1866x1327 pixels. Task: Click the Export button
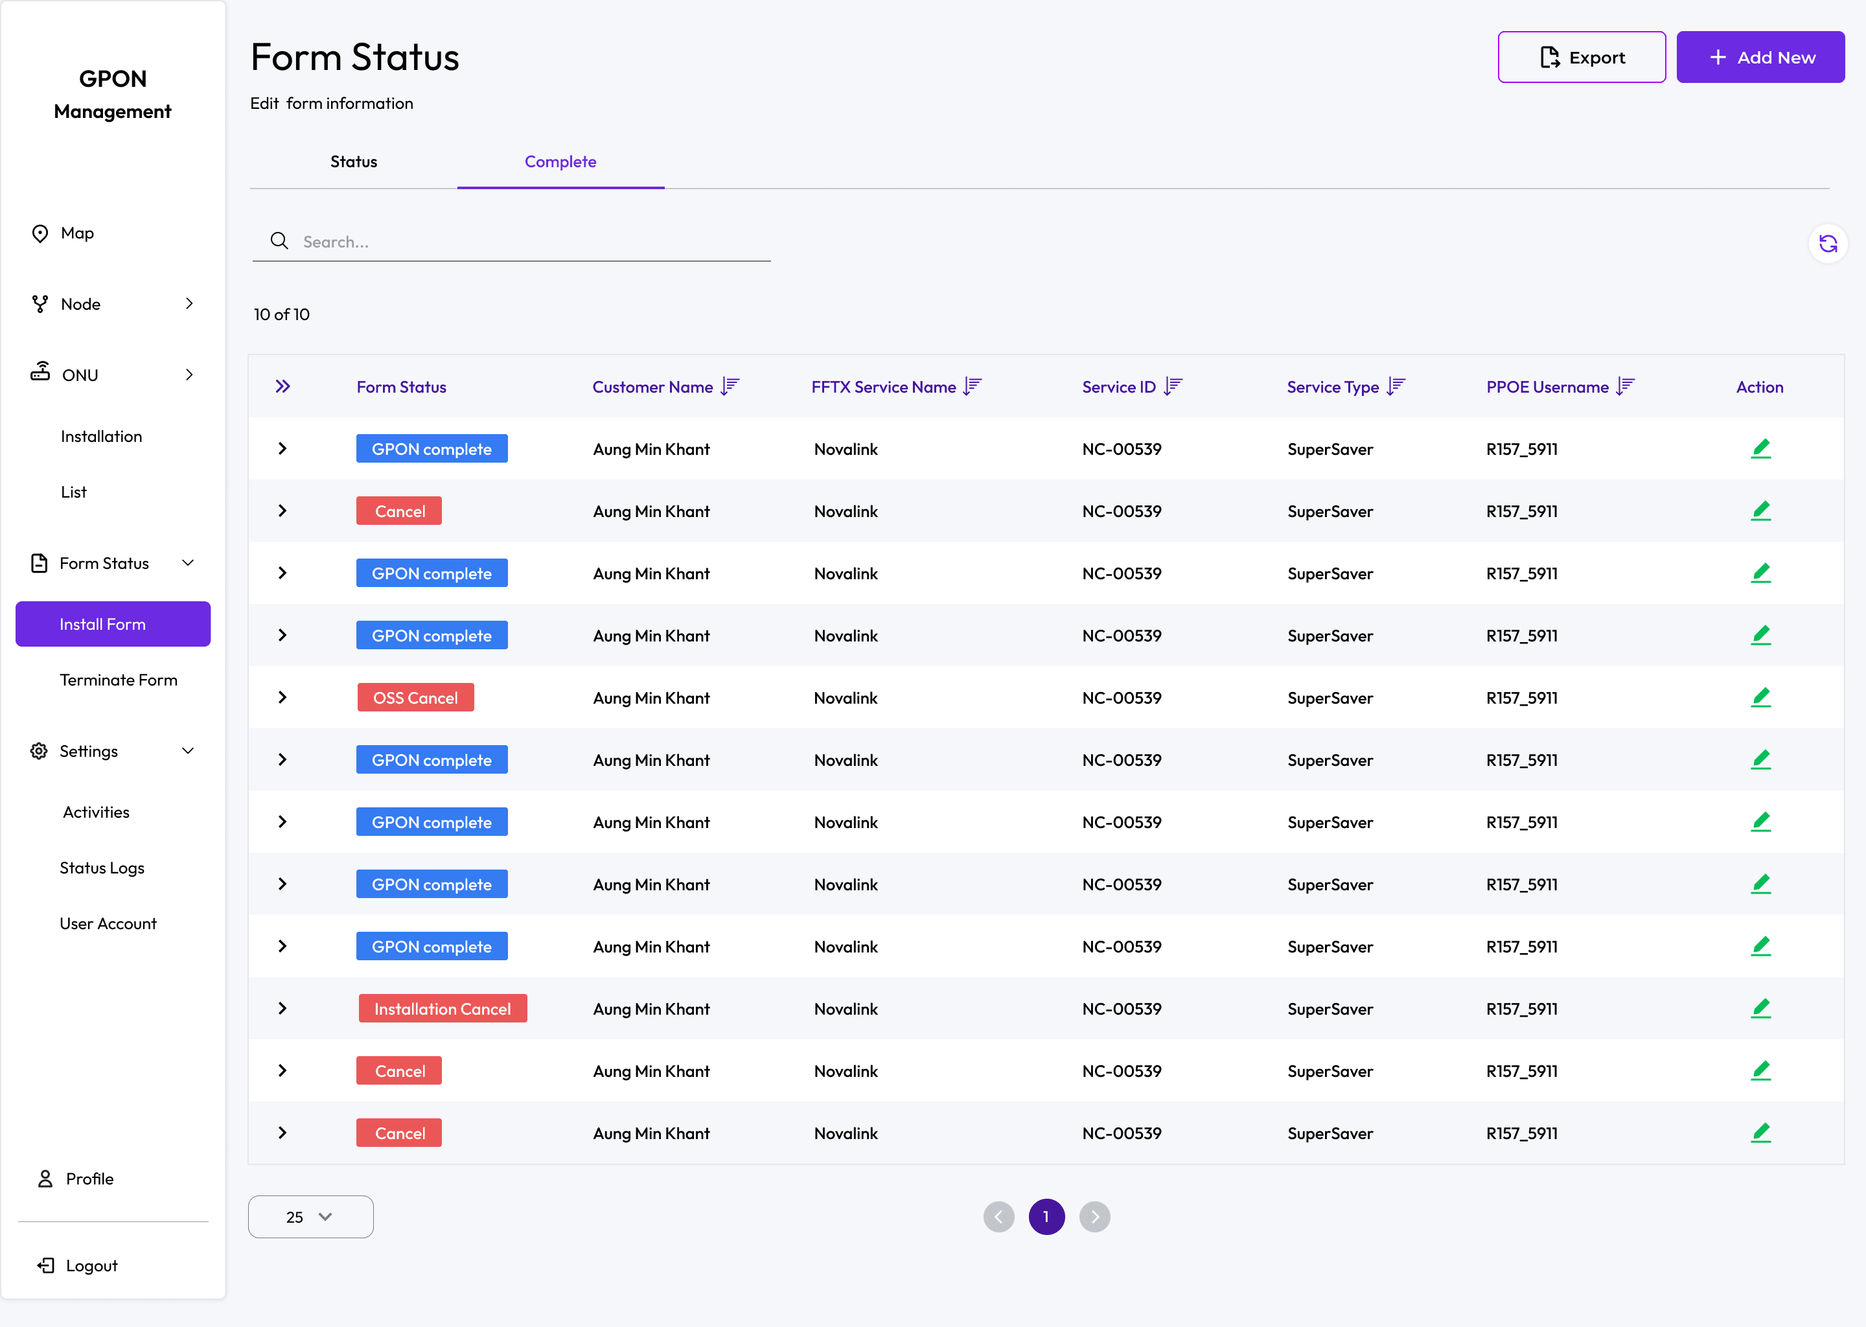coord(1581,57)
